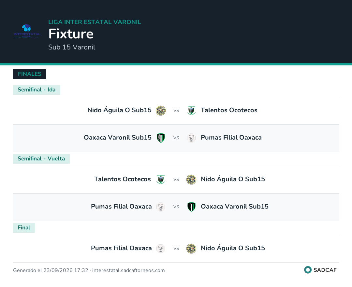This screenshot has width=352, height=287.
Task: Click the LIGA INTER ESTATAL VARONIL heading
Action: (x=95, y=22)
